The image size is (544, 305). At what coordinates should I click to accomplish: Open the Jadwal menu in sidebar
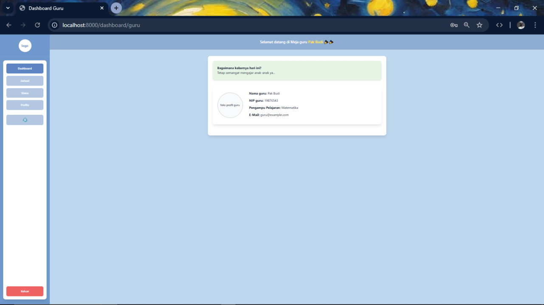(x=25, y=81)
